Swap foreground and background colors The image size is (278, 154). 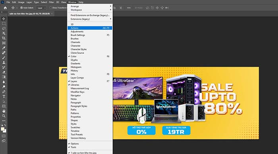click(x=5, y=125)
